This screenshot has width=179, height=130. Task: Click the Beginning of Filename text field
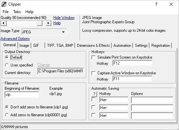22,95
